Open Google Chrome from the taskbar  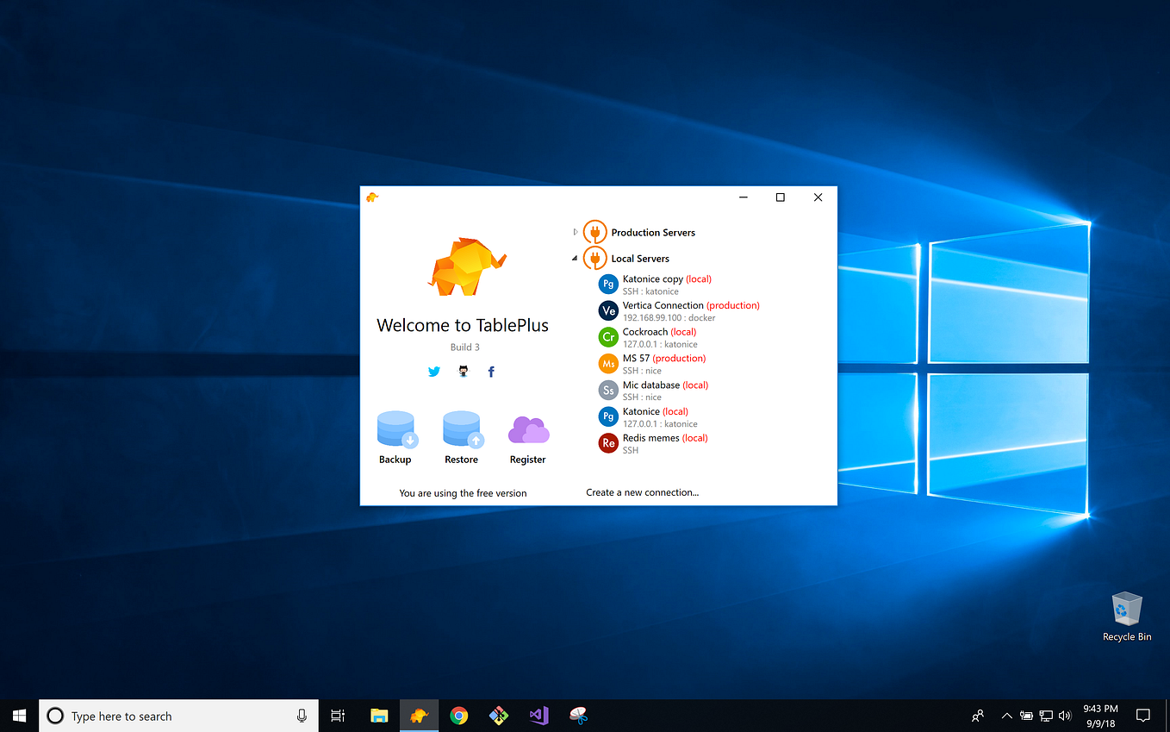point(458,716)
